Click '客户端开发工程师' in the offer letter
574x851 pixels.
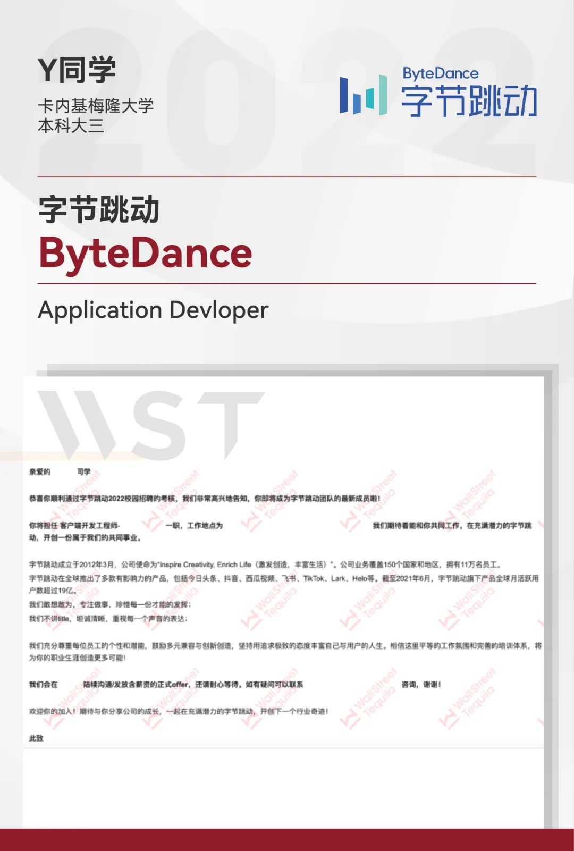[89, 525]
